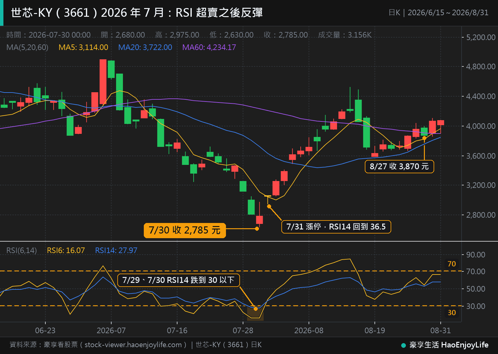
Task: Click the MA(5,20,60) indicator label
Action: coord(27,47)
